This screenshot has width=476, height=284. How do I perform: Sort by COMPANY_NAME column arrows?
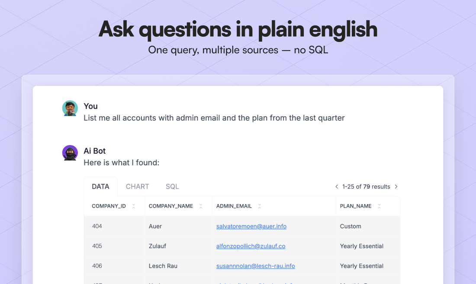[201, 206]
